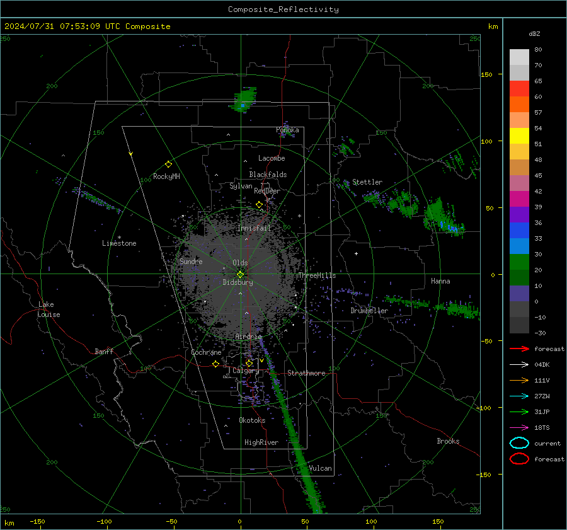Click the RedDeer city label
The image size is (567, 530).
(267, 191)
